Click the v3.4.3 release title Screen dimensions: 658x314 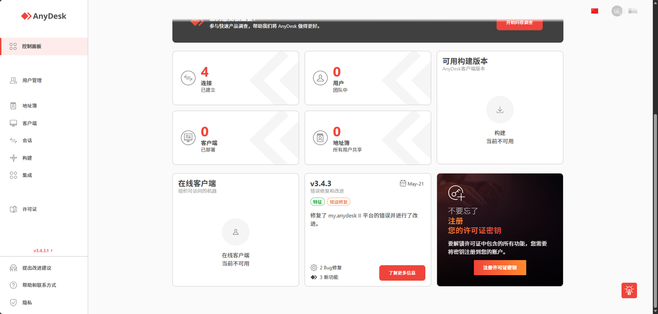pos(321,183)
